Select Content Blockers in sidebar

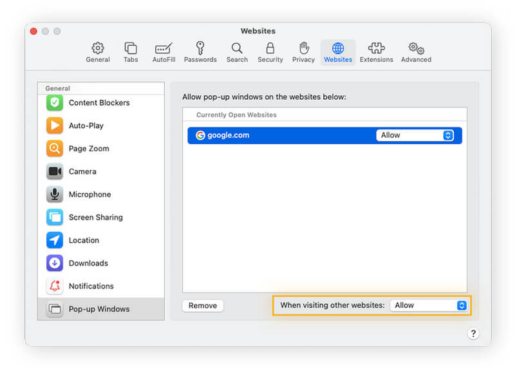tap(99, 103)
